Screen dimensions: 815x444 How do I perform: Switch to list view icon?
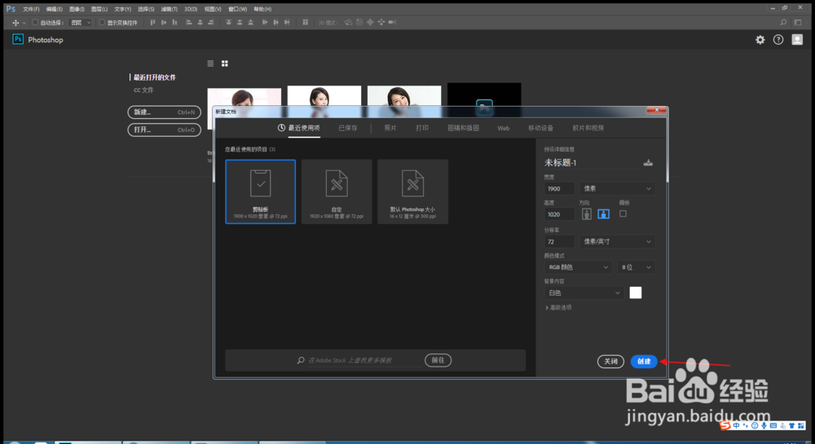pyautogui.click(x=210, y=64)
